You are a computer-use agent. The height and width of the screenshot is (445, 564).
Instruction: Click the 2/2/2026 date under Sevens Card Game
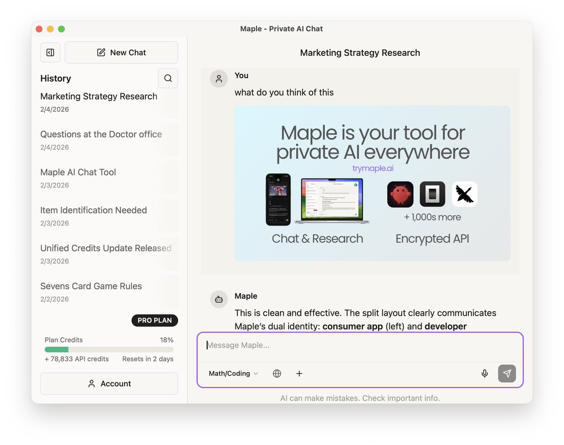(x=55, y=299)
